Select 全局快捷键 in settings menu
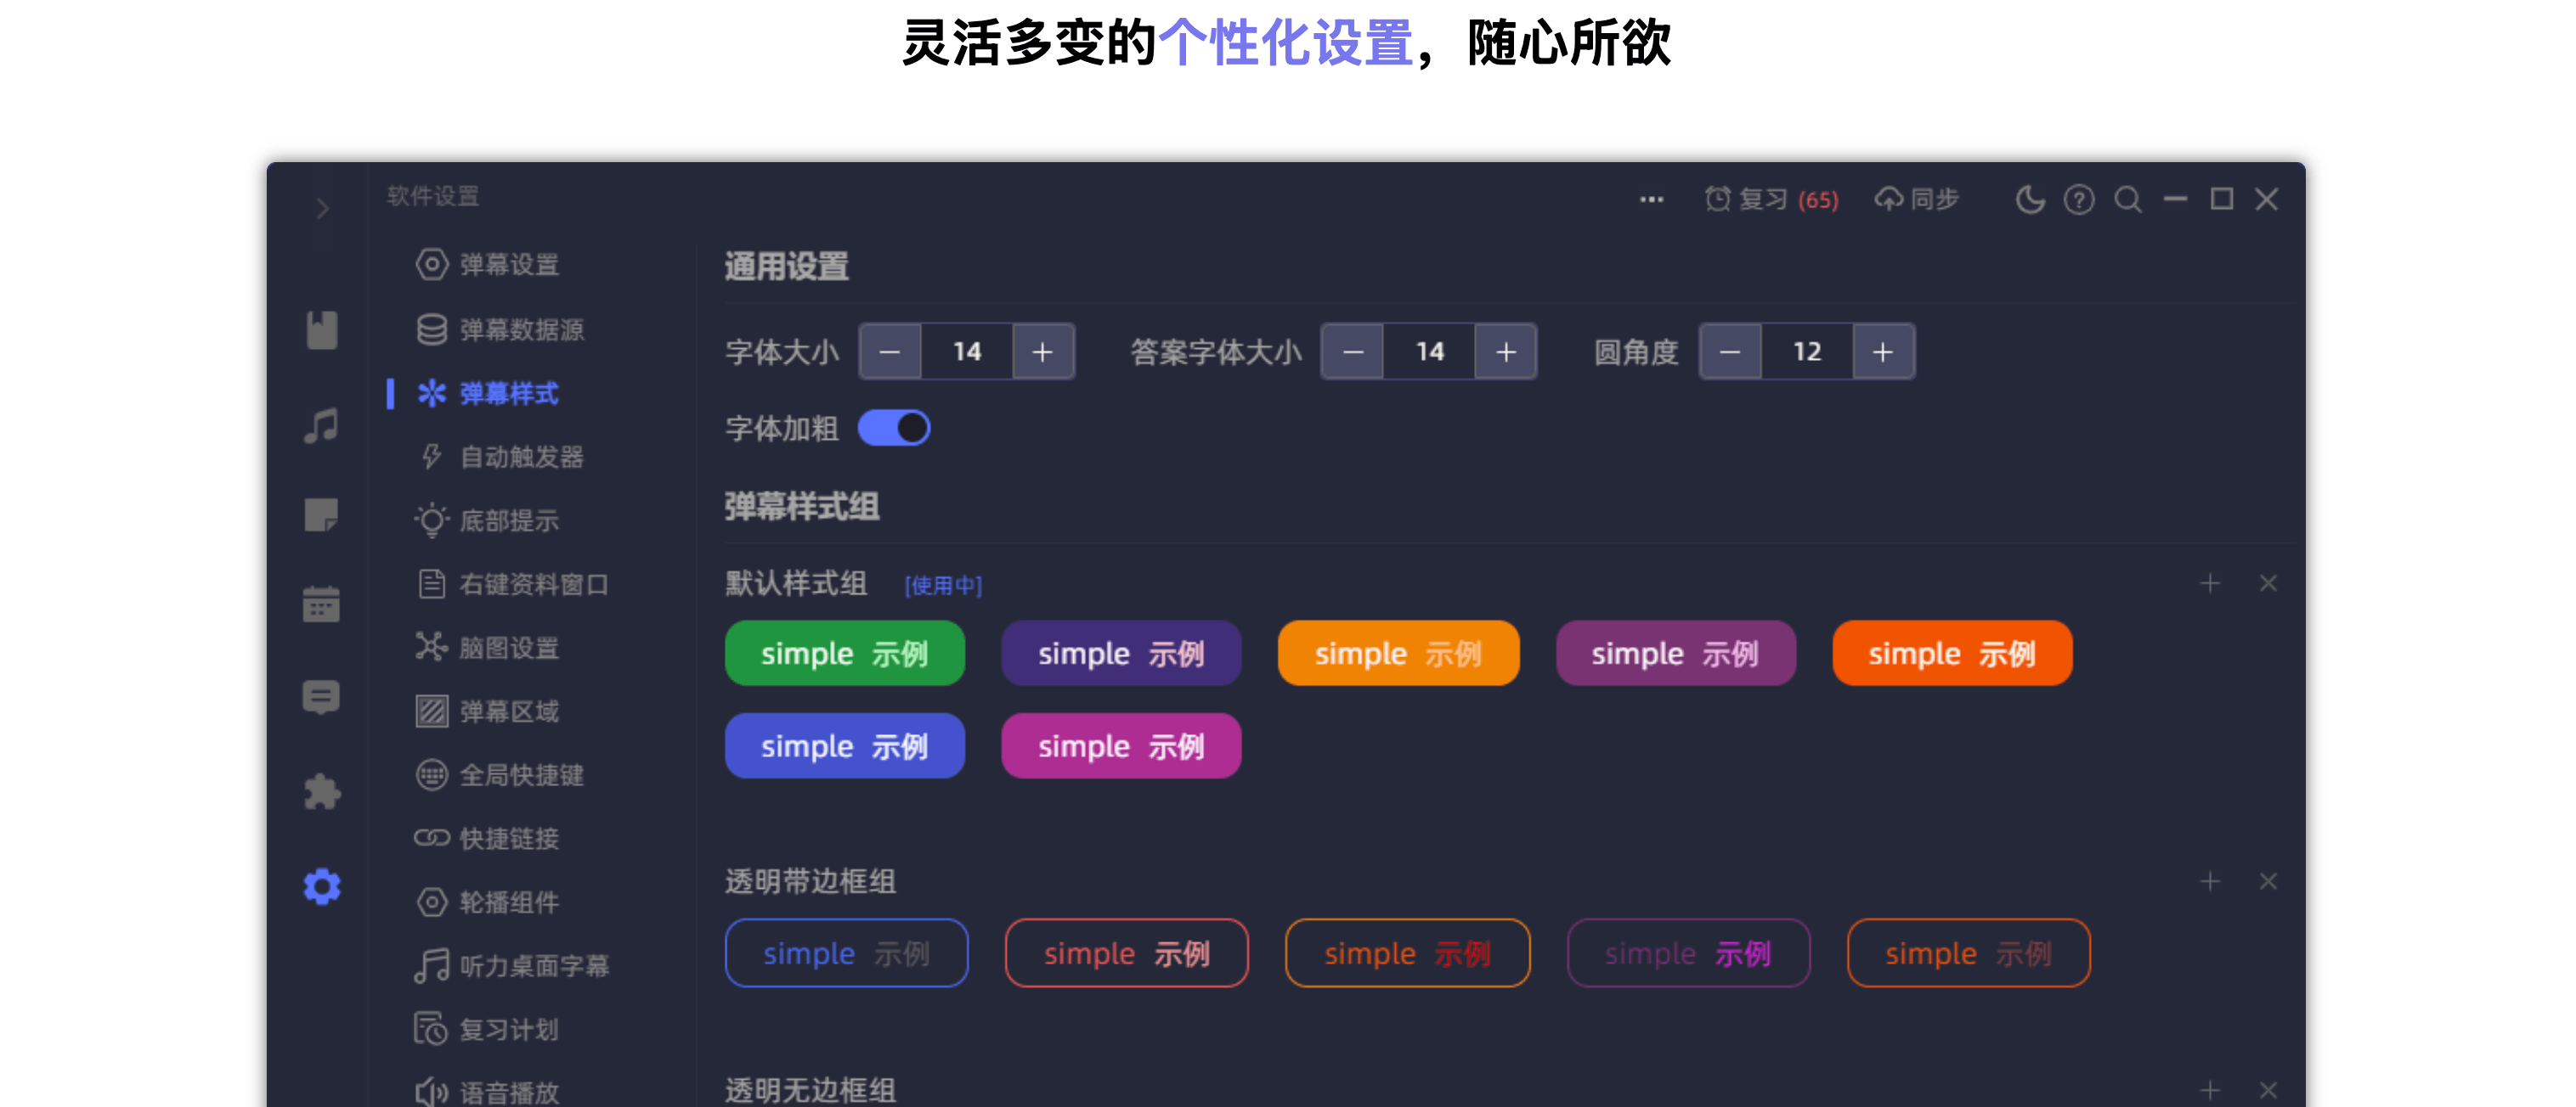2576x1107 pixels. point(500,775)
